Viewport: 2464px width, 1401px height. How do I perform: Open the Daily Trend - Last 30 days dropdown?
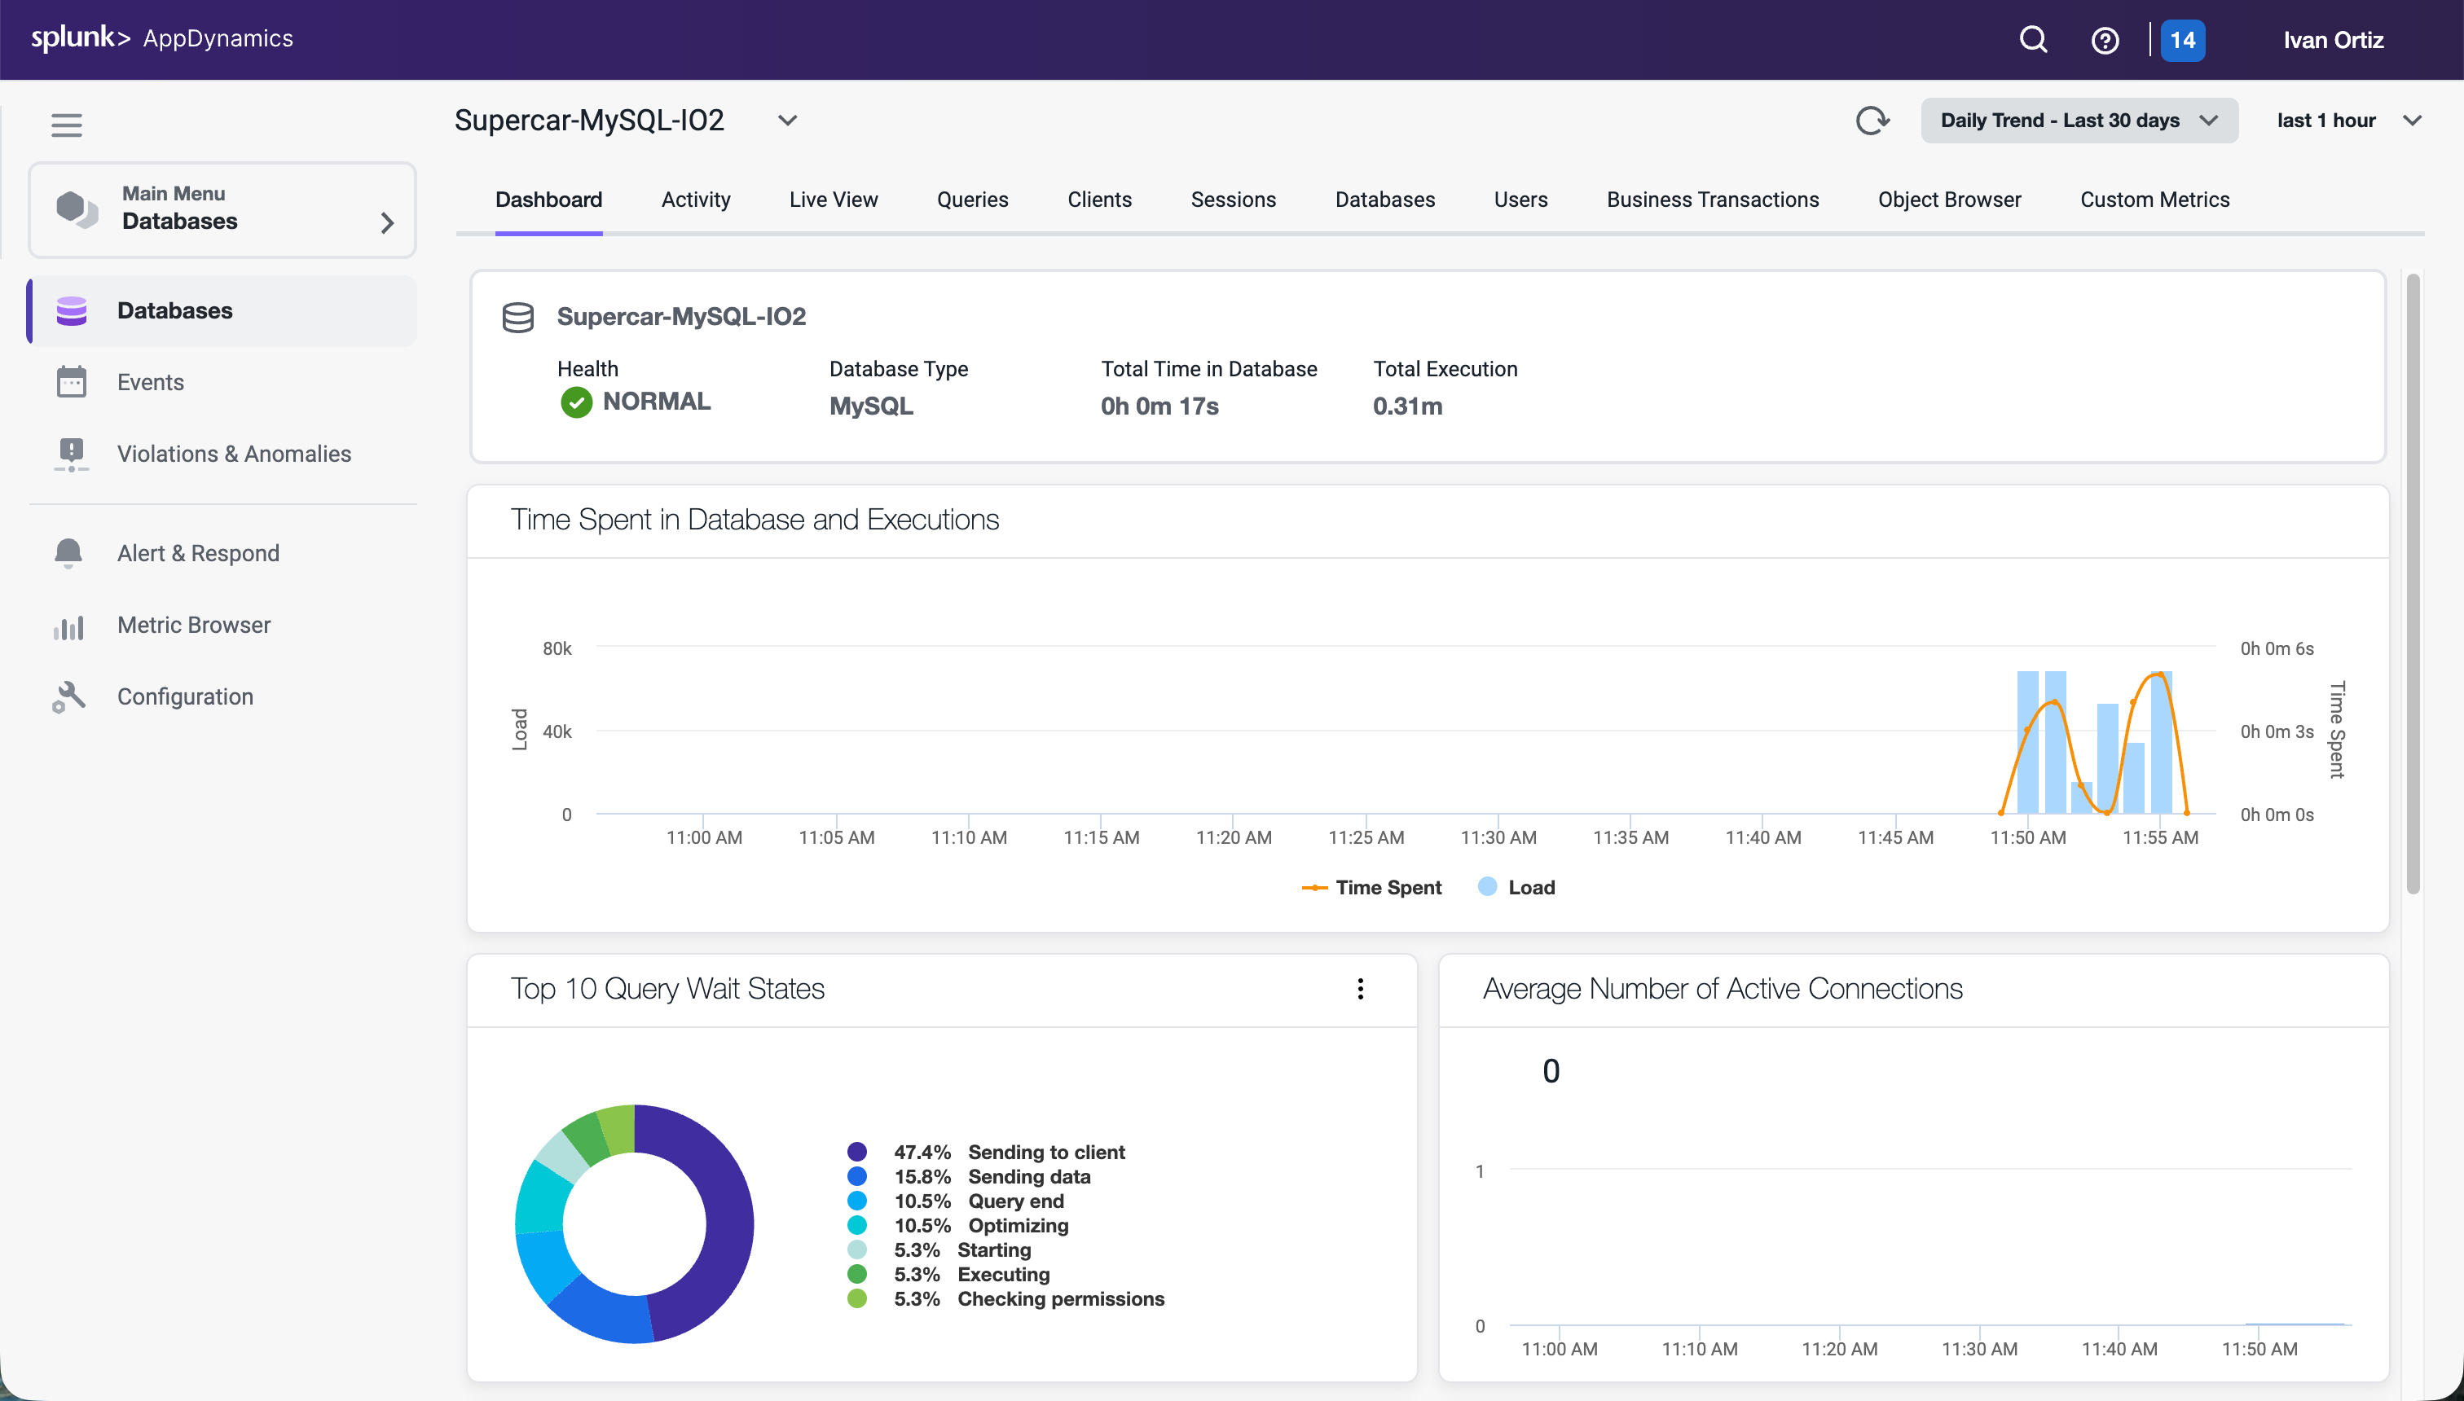coord(2078,121)
